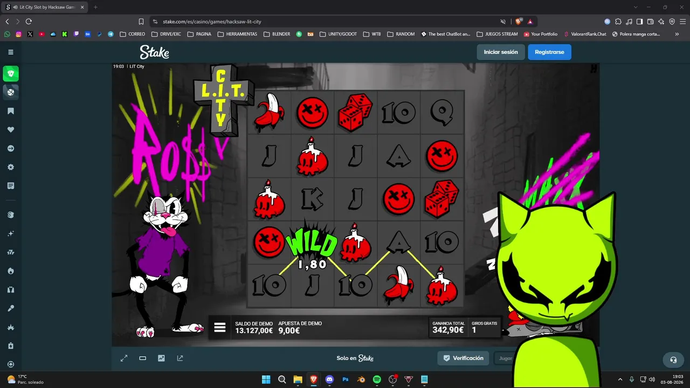Open Twitch bookmark icon
Viewport: 690px width, 388px height.
click(76, 34)
